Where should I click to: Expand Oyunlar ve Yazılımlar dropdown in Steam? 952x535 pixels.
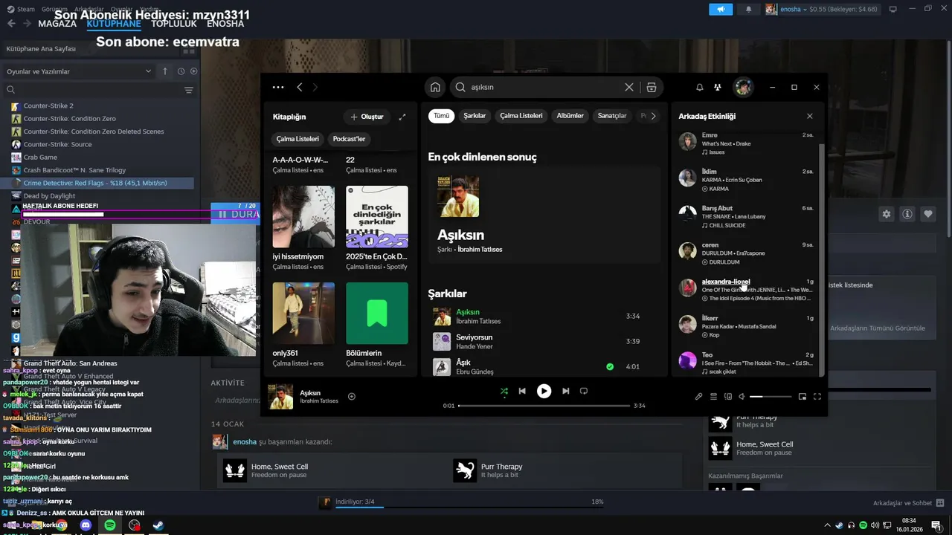78,71
